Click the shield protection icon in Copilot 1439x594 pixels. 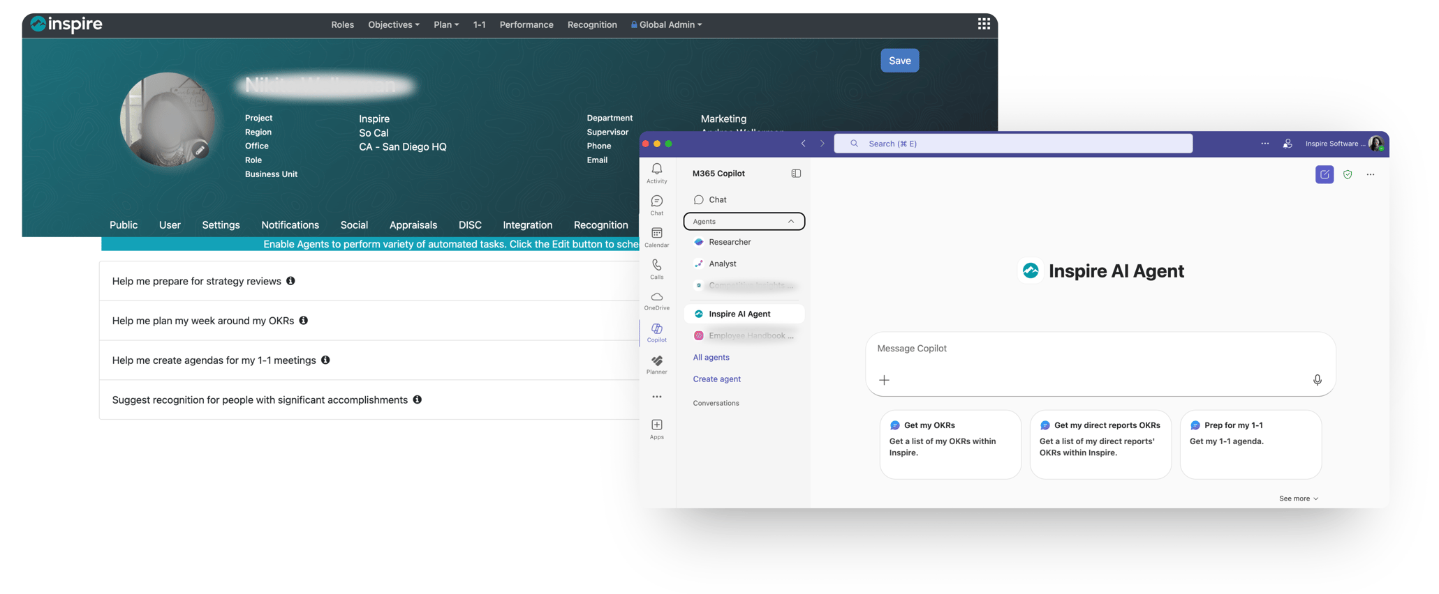tap(1348, 174)
